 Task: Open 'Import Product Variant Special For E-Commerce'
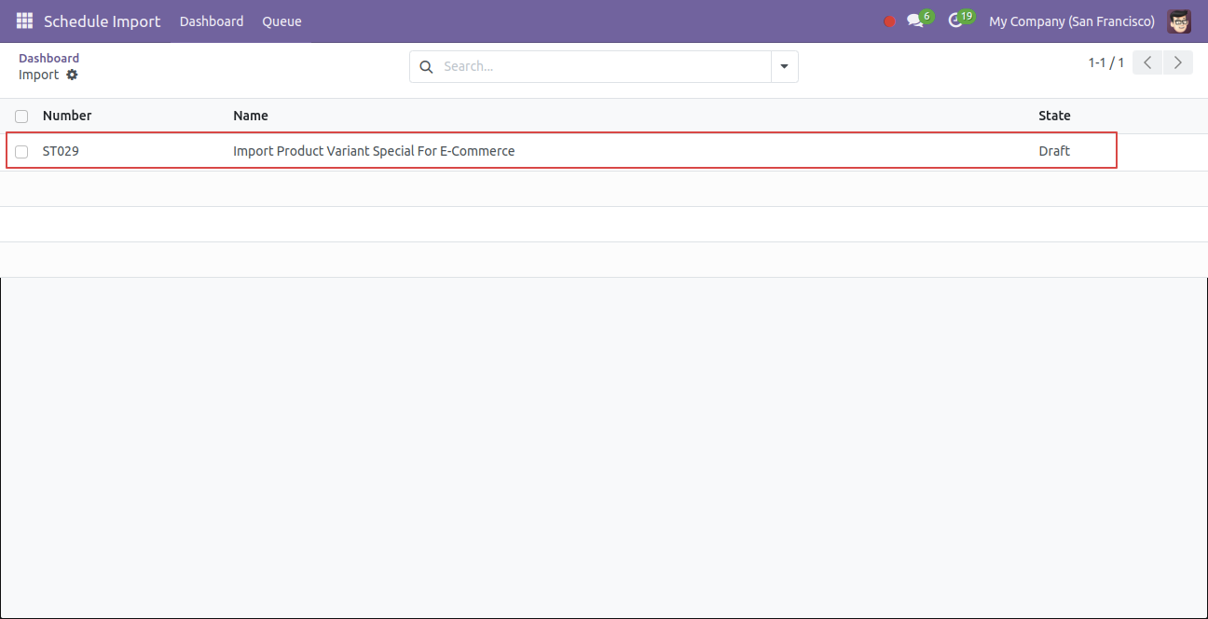click(x=374, y=151)
